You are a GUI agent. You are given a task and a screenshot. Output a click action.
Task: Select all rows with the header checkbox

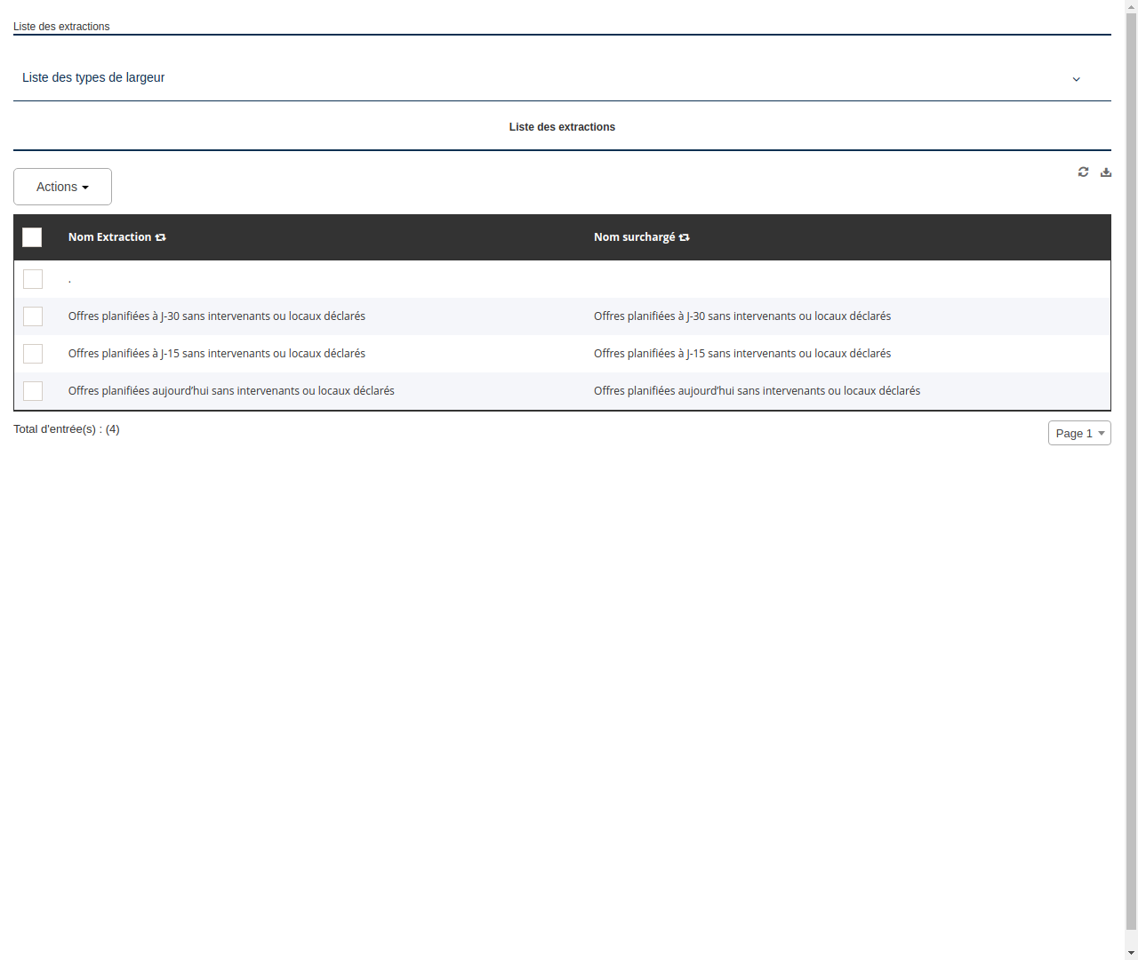[32, 237]
